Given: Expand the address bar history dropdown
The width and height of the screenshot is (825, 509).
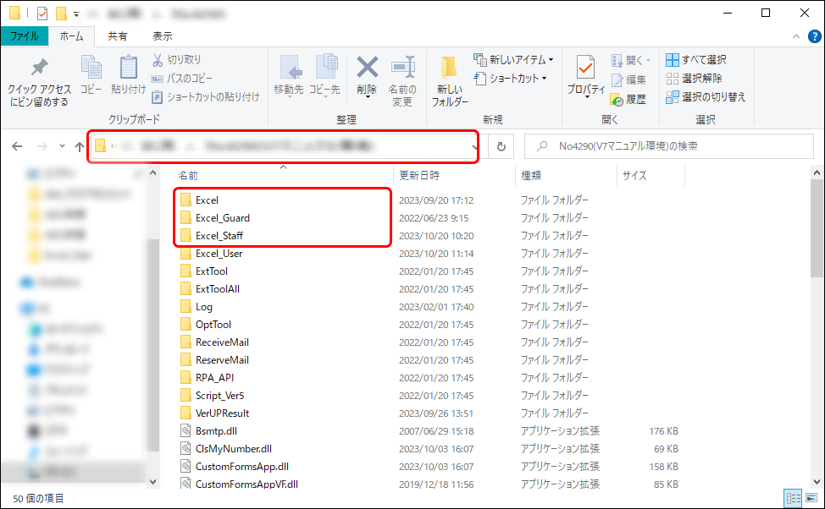Looking at the screenshot, I should click(x=474, y=146).
